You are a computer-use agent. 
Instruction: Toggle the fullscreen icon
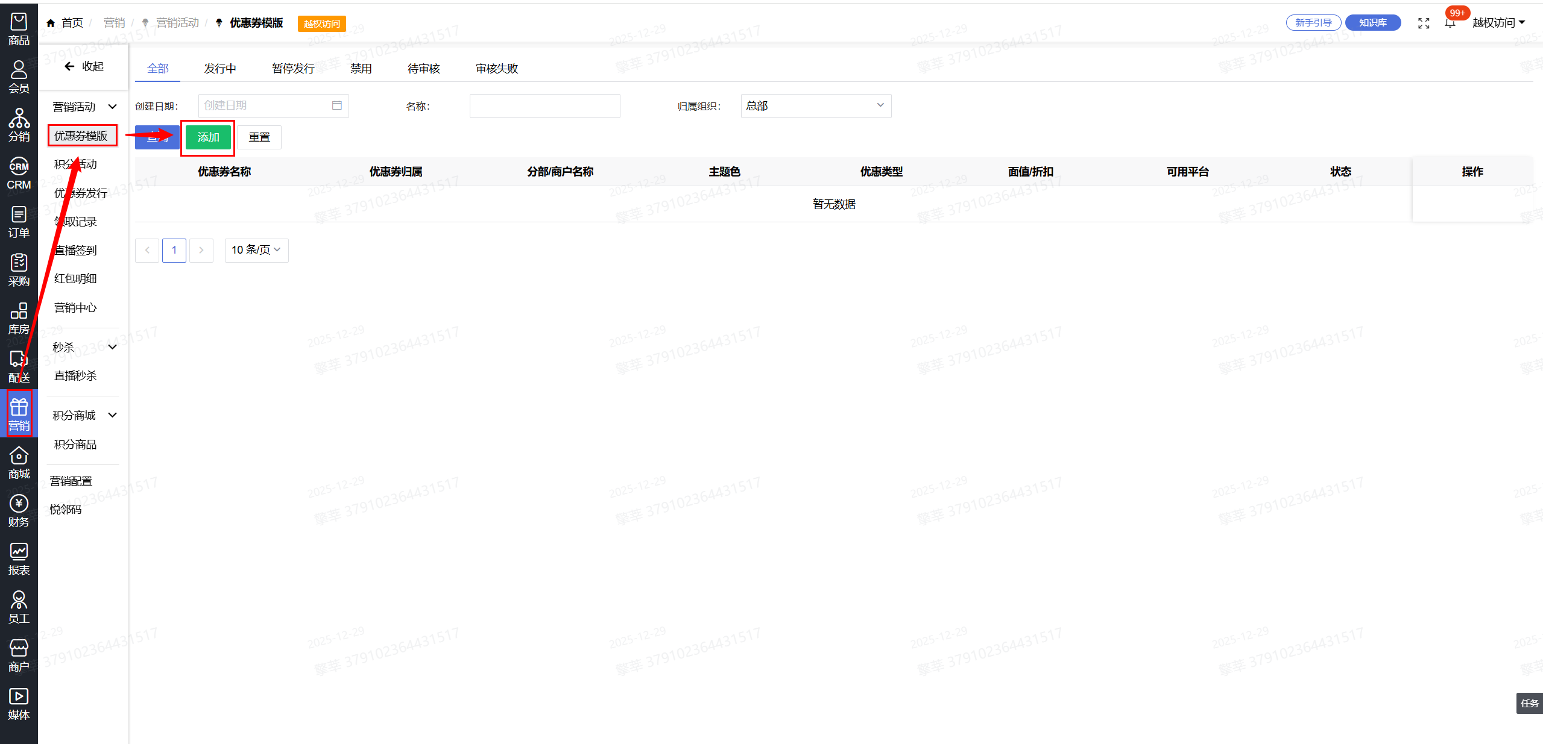[x=1424, y=23]
